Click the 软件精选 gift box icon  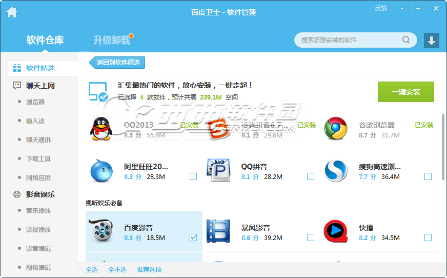(x=17, y=68)
